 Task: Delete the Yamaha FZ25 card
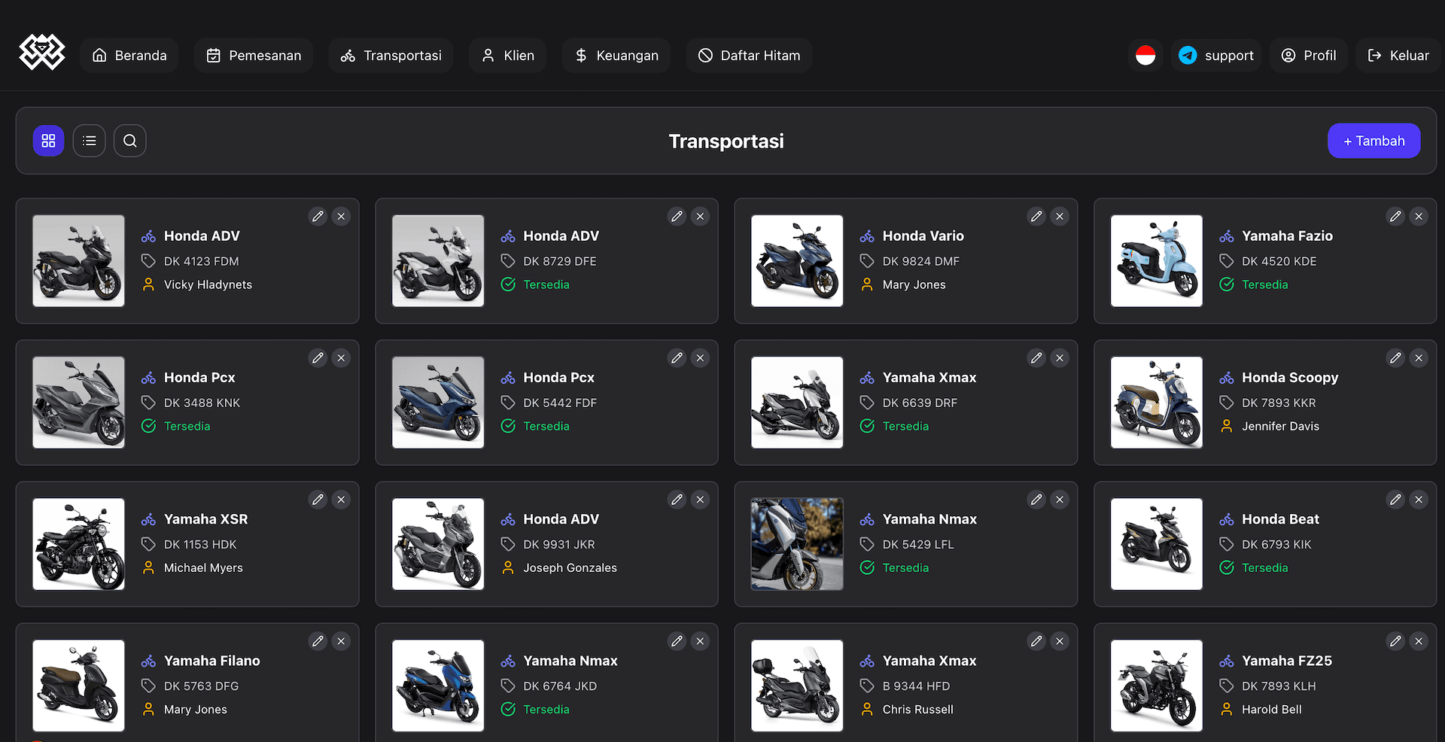(1419, 641)
